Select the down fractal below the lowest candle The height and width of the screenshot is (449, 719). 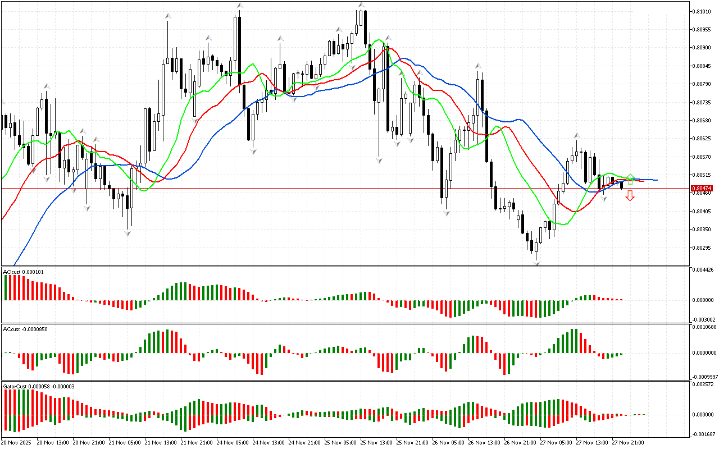coord(536,263)
